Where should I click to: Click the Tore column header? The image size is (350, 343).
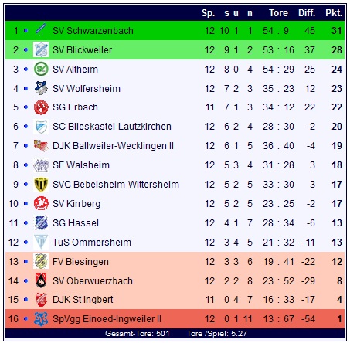pos(278,12)
